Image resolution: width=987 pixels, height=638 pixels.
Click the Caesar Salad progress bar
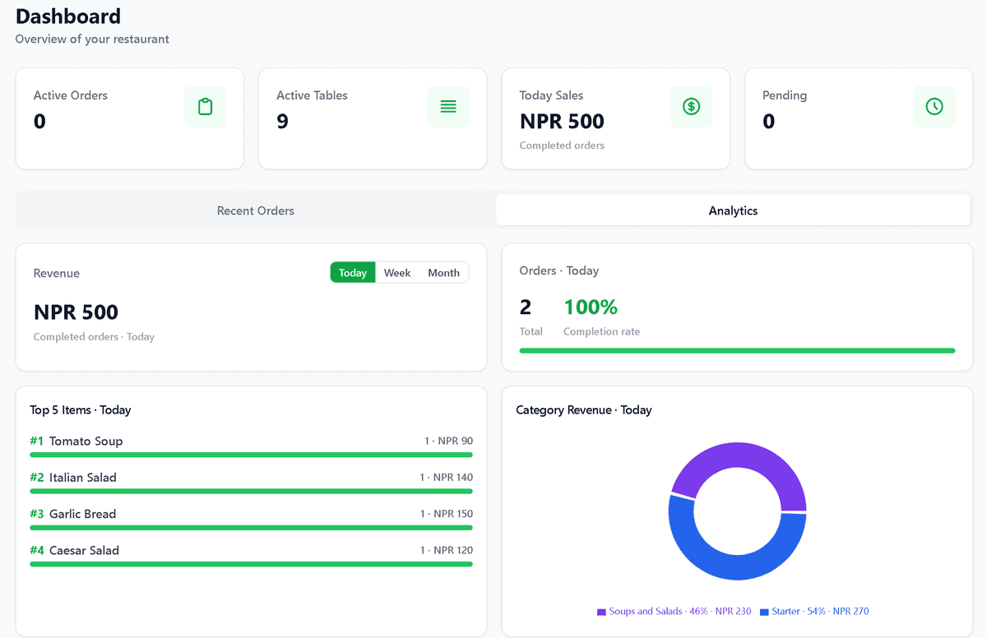(251, 564)
